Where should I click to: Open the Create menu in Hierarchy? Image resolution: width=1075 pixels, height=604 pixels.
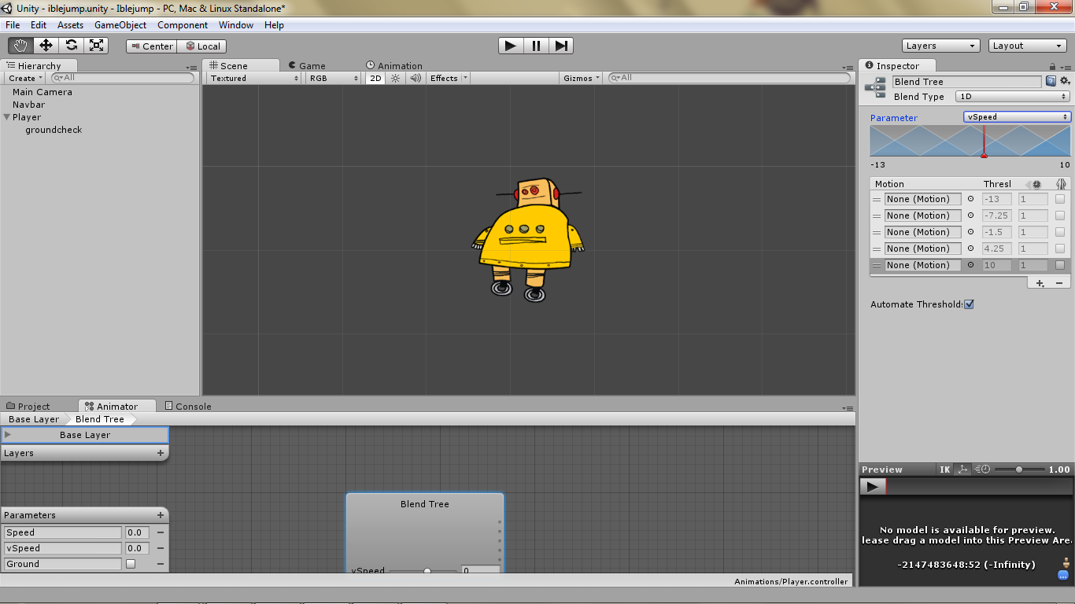click(25, 78)
